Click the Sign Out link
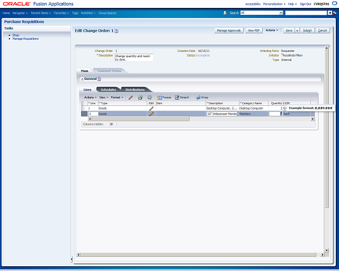 click(306, 4)
